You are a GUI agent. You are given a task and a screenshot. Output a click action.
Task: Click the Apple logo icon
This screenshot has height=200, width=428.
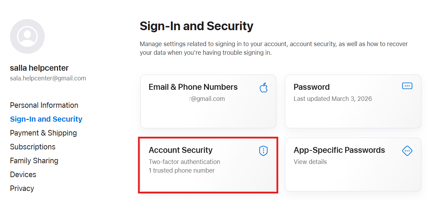264,88
